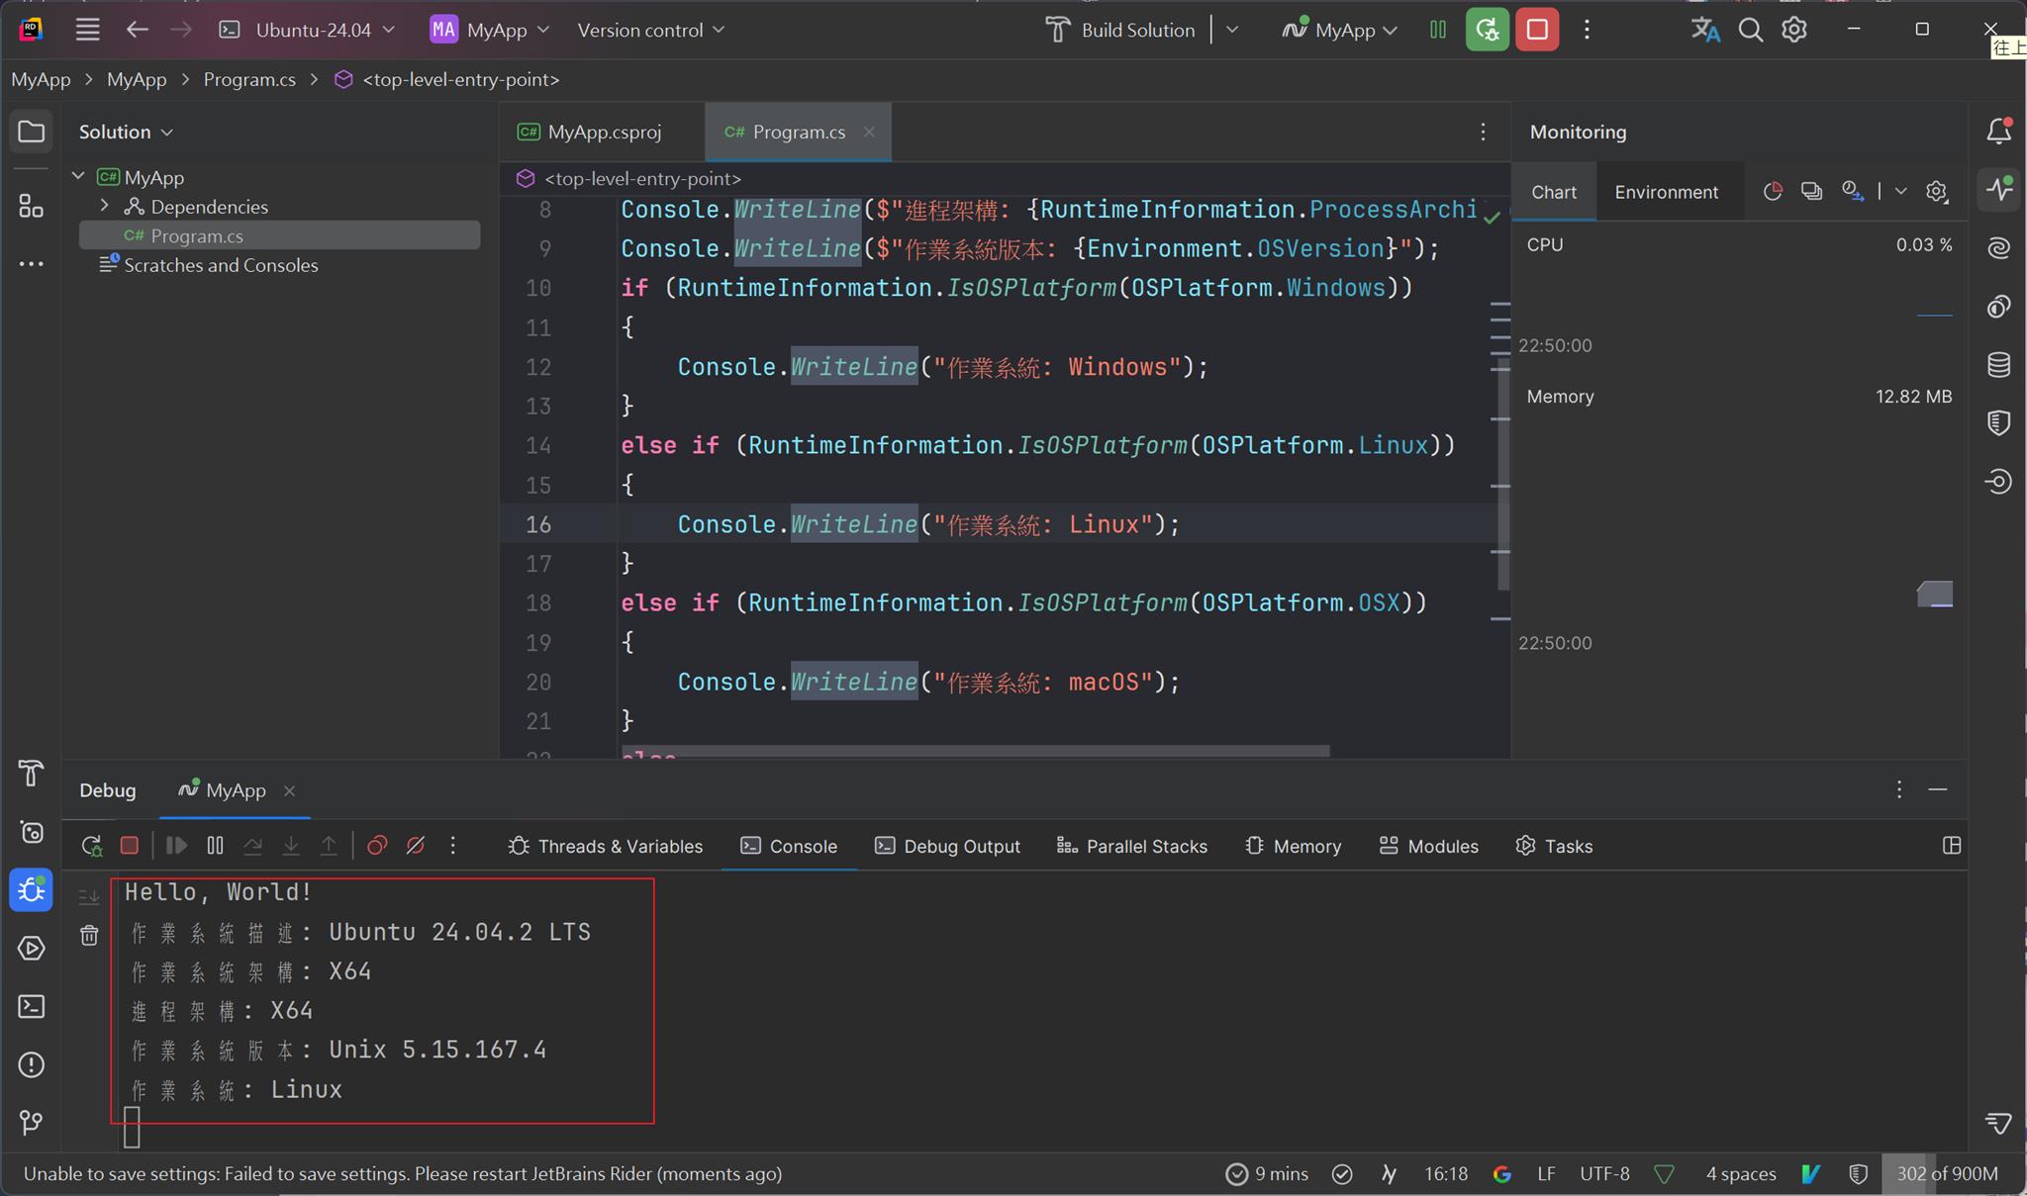Open Search Everywhere magnifier
The image size is (2027, 1196).
[x=1750, y=30]
